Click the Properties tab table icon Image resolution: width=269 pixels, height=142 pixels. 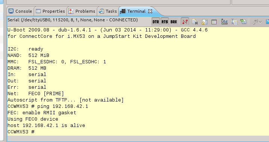click(x=38, y=11)
